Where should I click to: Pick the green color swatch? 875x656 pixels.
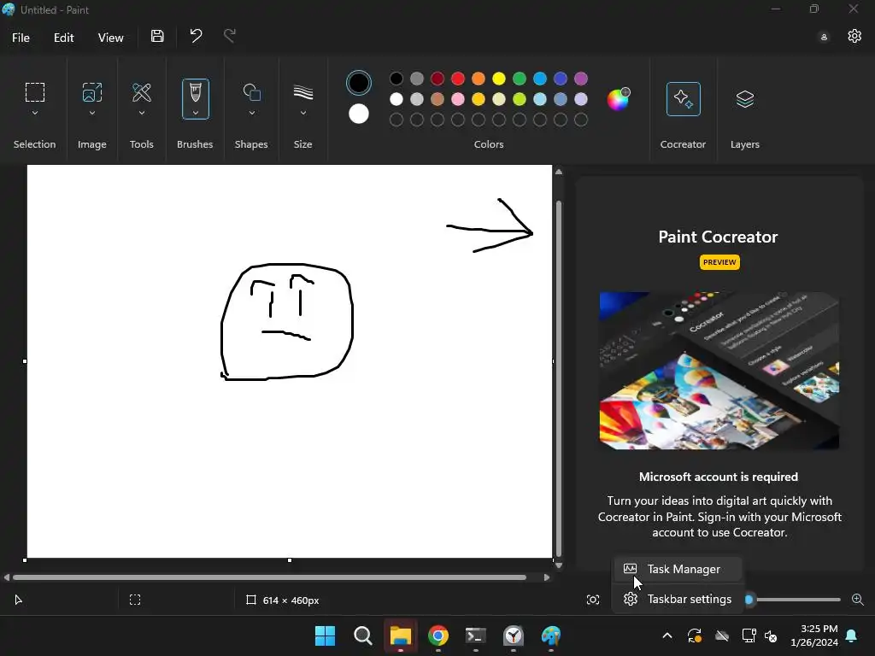point(520,79)
